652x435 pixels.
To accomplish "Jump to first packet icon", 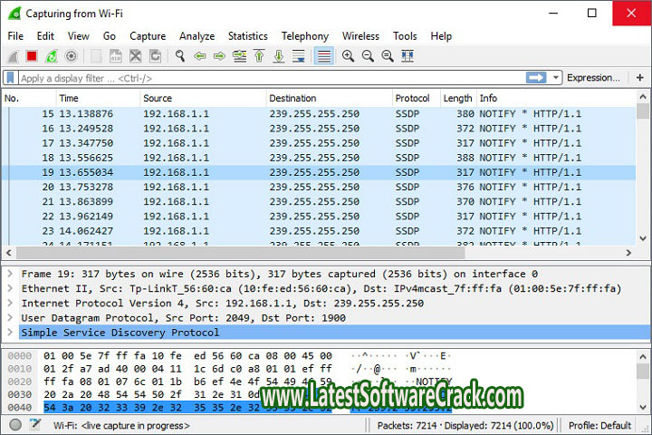I will pyautogui.click(x=259, y=56).
